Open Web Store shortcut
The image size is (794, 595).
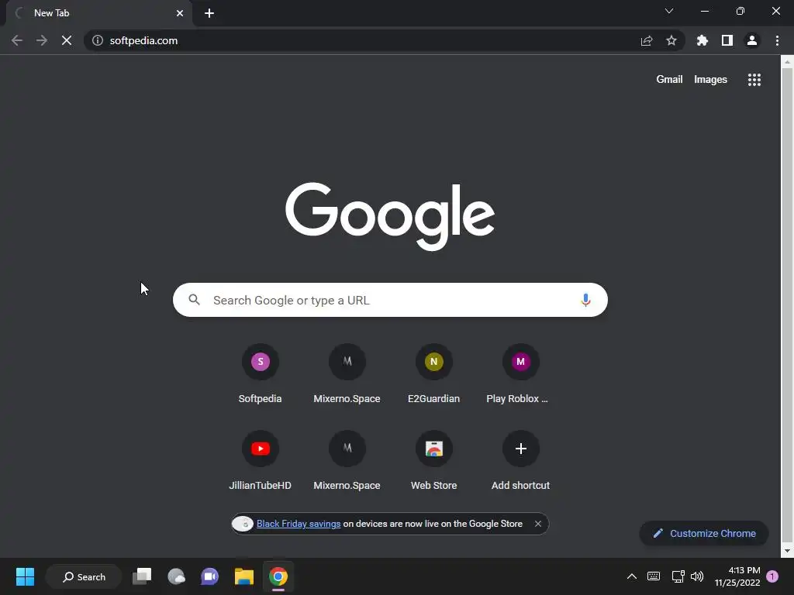[x=434, y=461]
